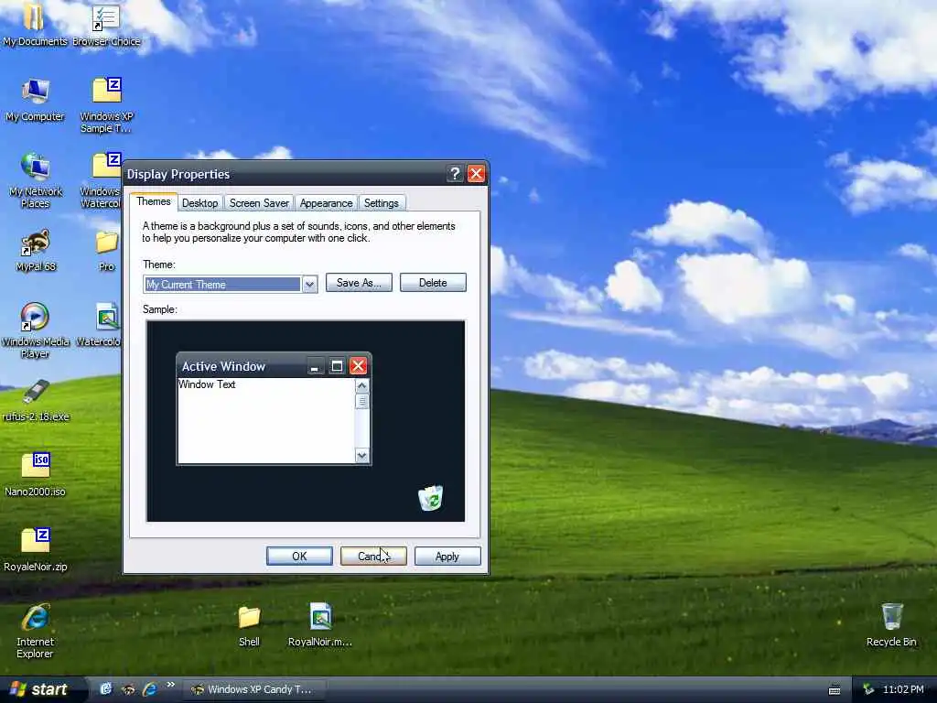Click the Save As... button
Viewport: 937px width, 703px height.
click(359, 283)
